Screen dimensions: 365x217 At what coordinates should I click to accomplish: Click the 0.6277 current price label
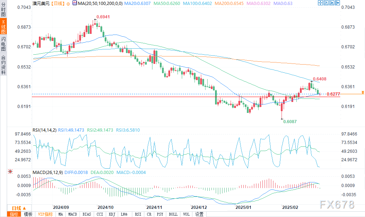click(334, 94)
